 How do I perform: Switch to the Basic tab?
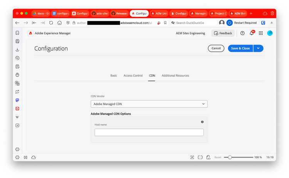pyautogui.click(x=114, y=76)
